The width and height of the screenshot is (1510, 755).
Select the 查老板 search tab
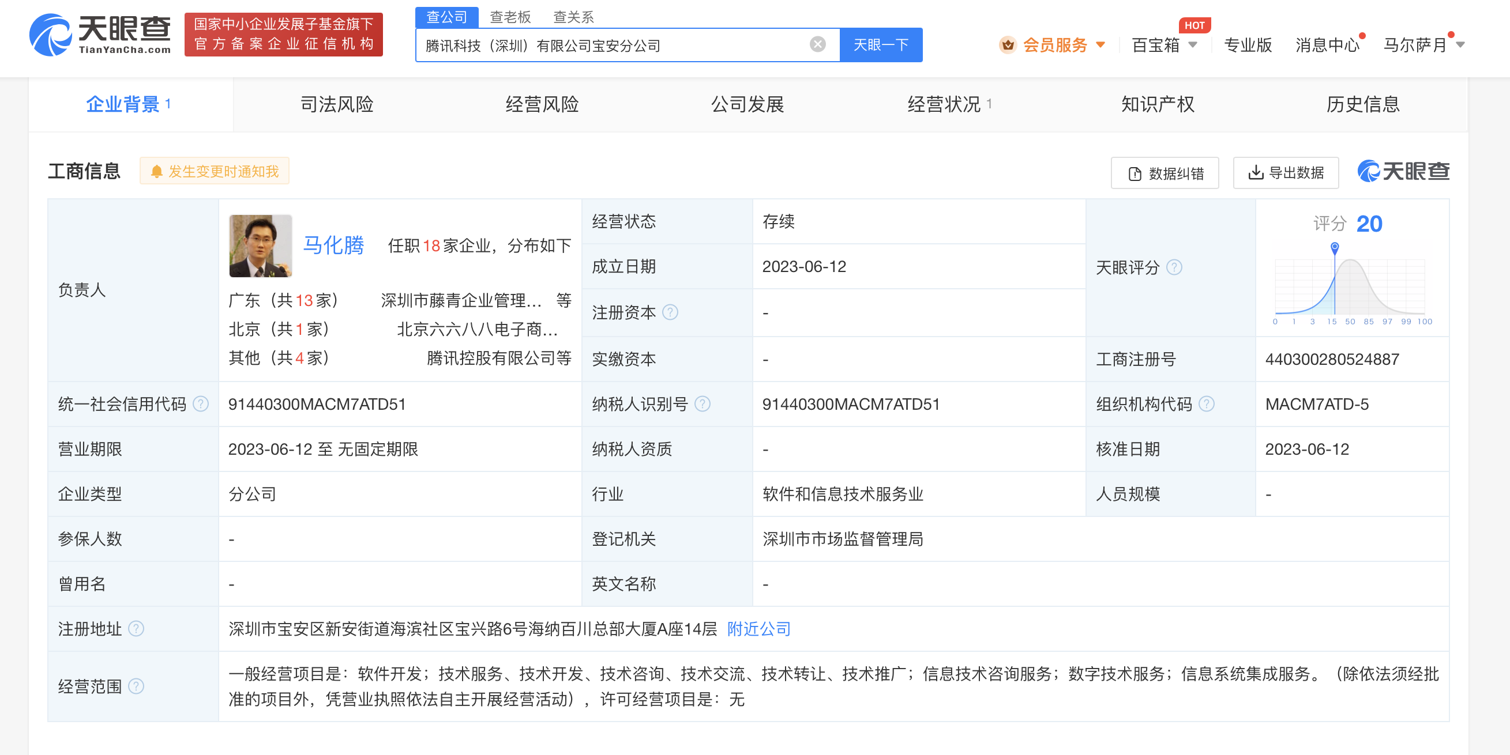point(510,17)
